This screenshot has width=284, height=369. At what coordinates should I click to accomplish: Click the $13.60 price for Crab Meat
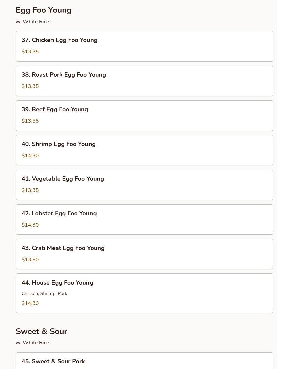[x=30, y=260]
